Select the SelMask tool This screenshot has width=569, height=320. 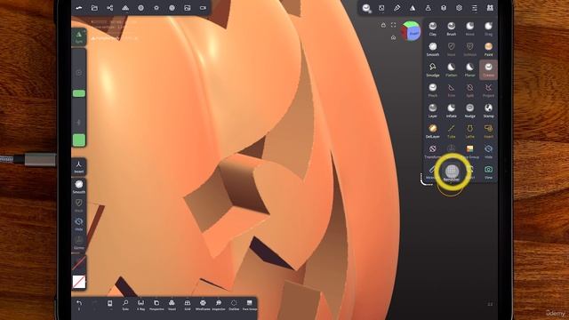(469, 50)
